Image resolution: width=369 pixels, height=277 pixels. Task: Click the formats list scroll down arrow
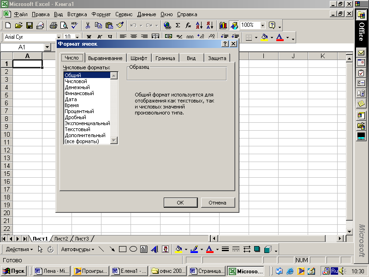click(114, 140)
